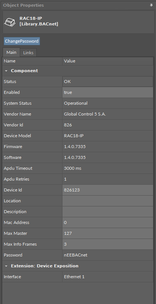This screenshot has width=156, height=304.
Task: Toggle the Enabled true value field
Action: pos(108,92)
